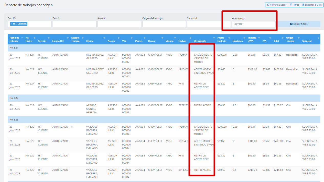324x182 pixels.
Task: Click the Precio Unitario column sort icon
Action: pyautogui.click(x=229, y=38)
